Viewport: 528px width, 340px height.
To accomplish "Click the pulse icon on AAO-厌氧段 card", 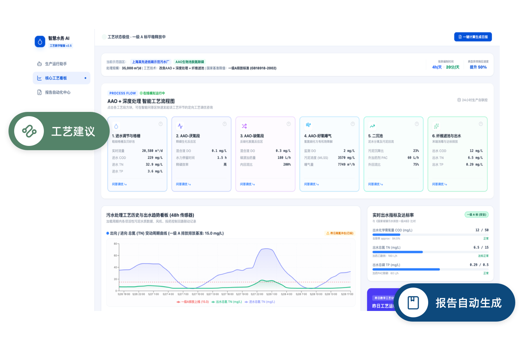I will (180, 126).
